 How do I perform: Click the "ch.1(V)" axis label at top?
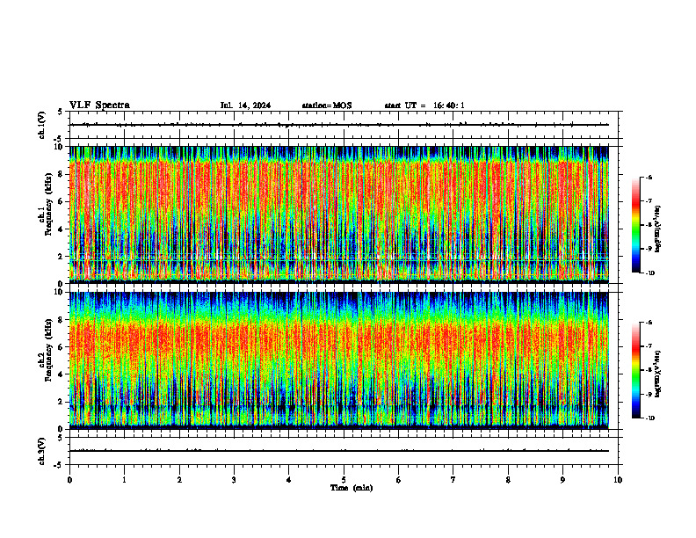(42, 125)
